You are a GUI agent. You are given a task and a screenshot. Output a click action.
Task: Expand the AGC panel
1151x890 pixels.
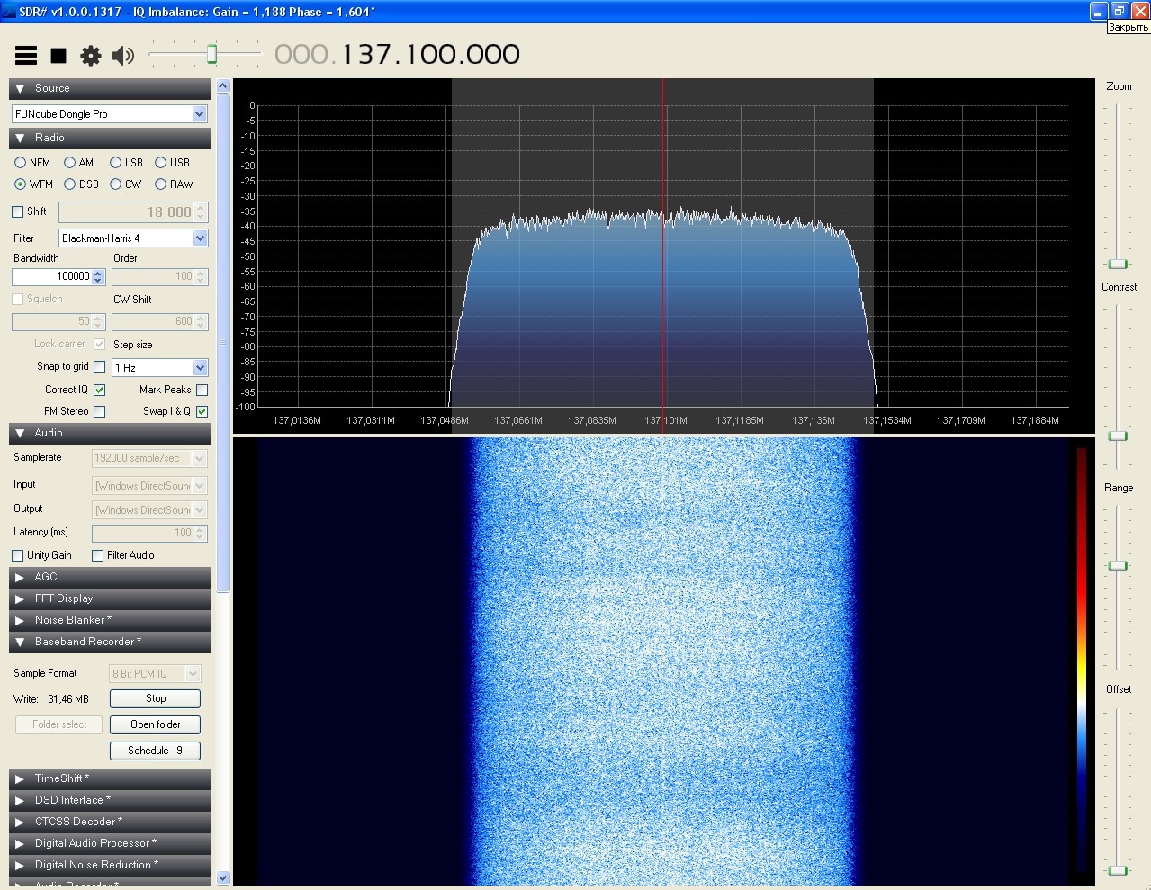point(20,577)
